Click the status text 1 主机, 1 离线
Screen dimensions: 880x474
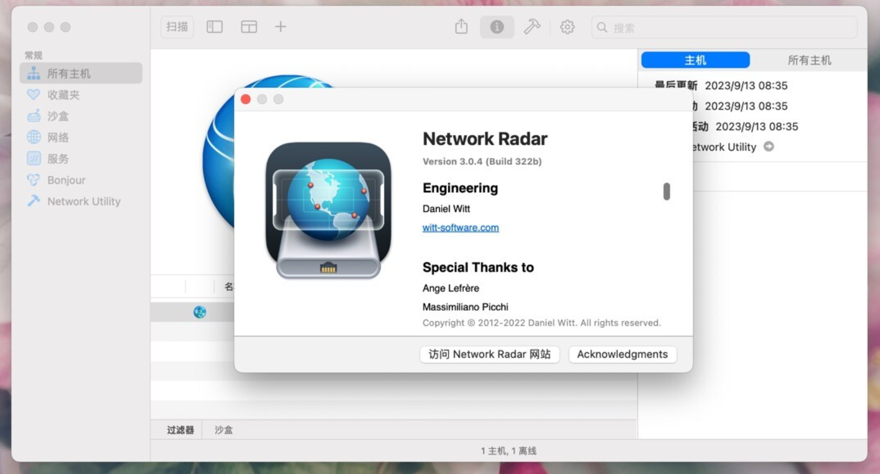tap(509, 451)
